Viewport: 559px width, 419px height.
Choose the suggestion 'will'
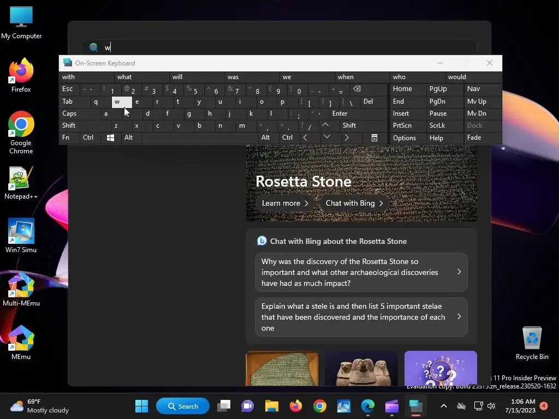coord(198,77)
